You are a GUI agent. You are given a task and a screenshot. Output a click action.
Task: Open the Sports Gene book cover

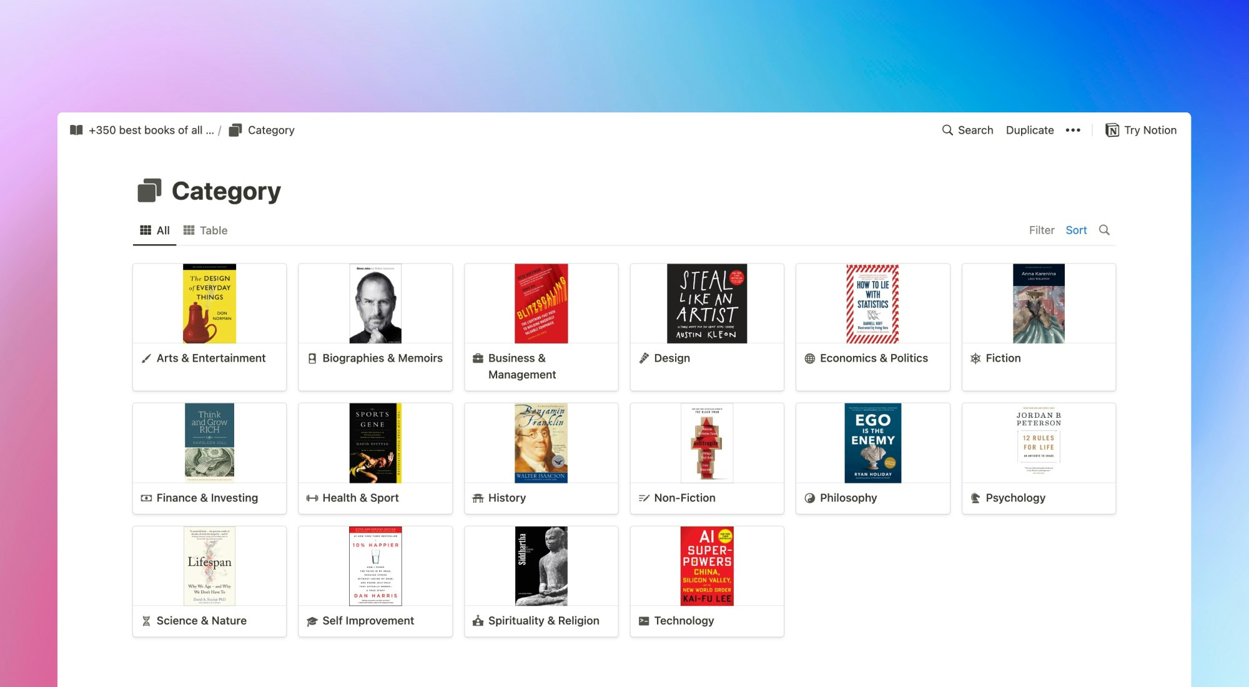pyautogui.click(x=375, y=443)
